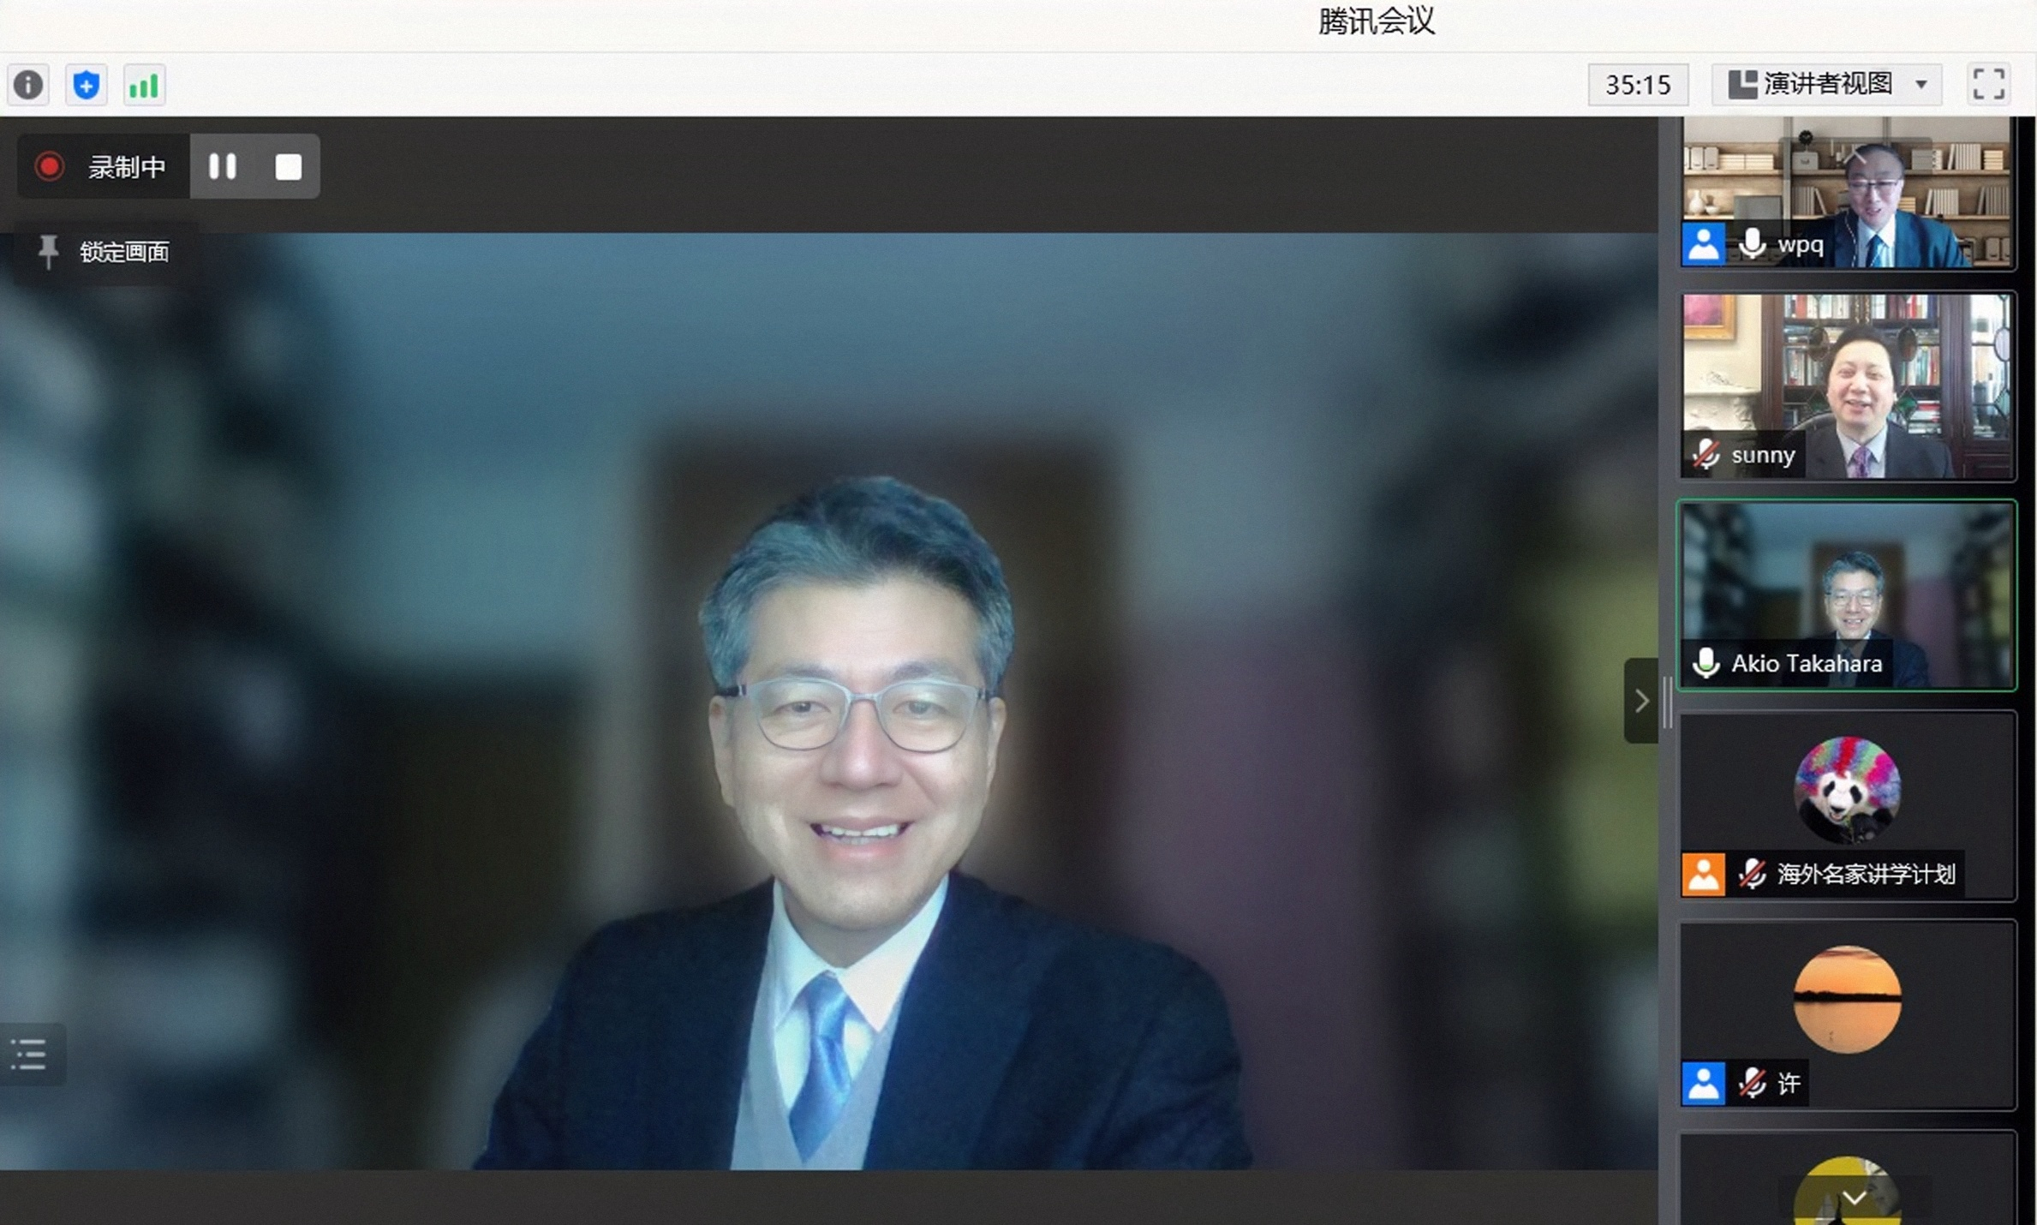Open the meeting info icon
Image resolution: width=2037 pixels, height=1225 pixels.
pos(28,85)
